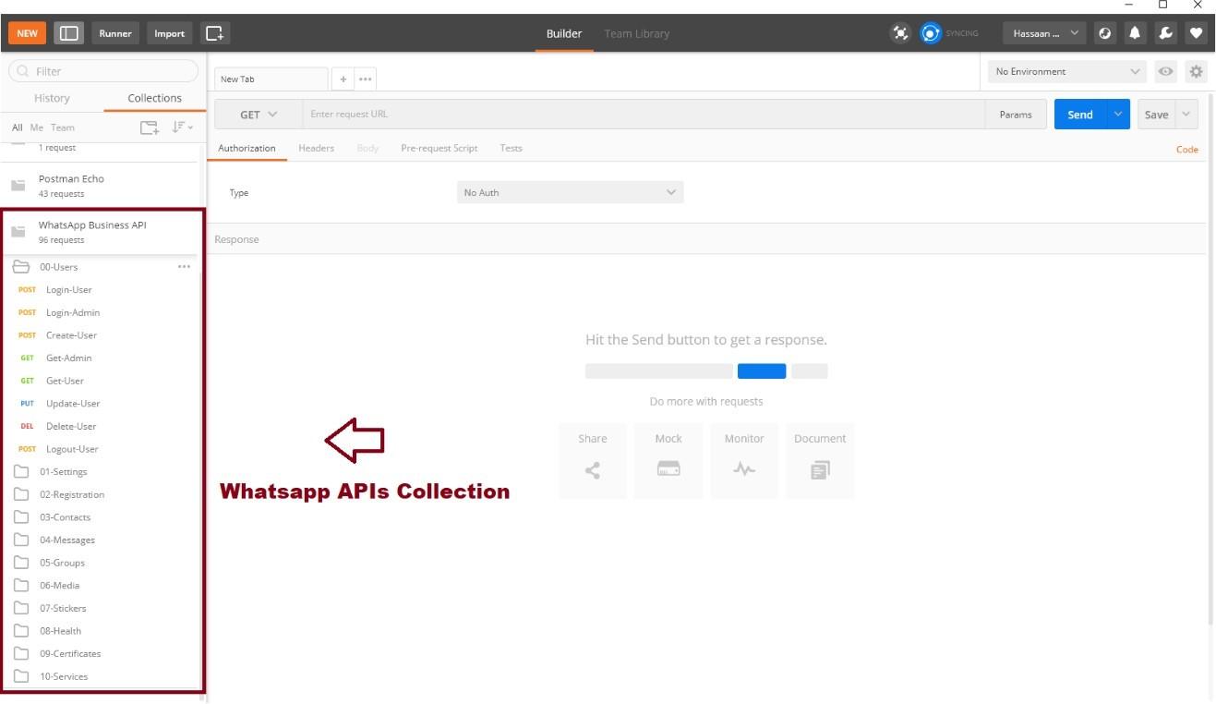The width and height of the screenshot is (1216, 704).
Task: Select the Login-User POST request
Action: (68, 289)
